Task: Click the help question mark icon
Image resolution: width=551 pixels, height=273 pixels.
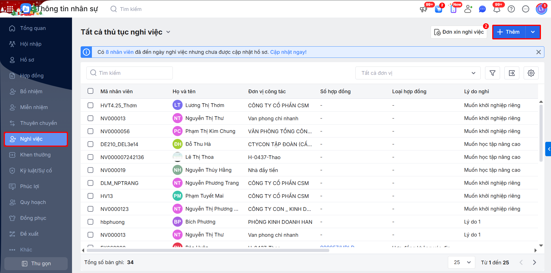Action: [511, 9]
